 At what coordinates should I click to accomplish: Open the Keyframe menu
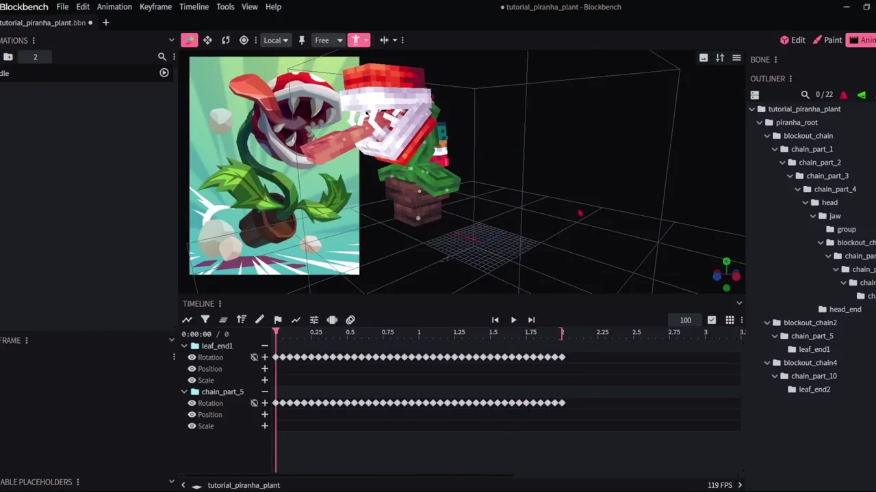pos(155,7)
